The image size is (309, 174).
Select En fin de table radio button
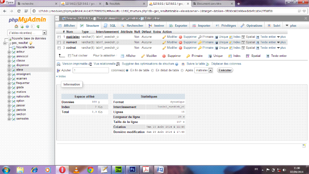click(x=127, y=70)
